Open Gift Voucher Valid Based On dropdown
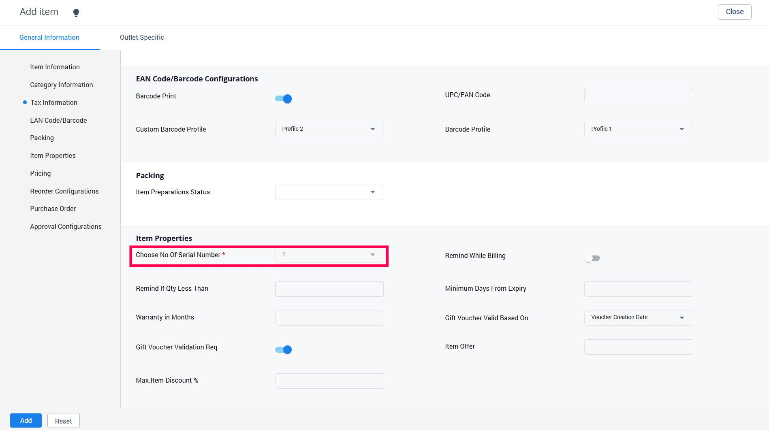 coord(638,318)
